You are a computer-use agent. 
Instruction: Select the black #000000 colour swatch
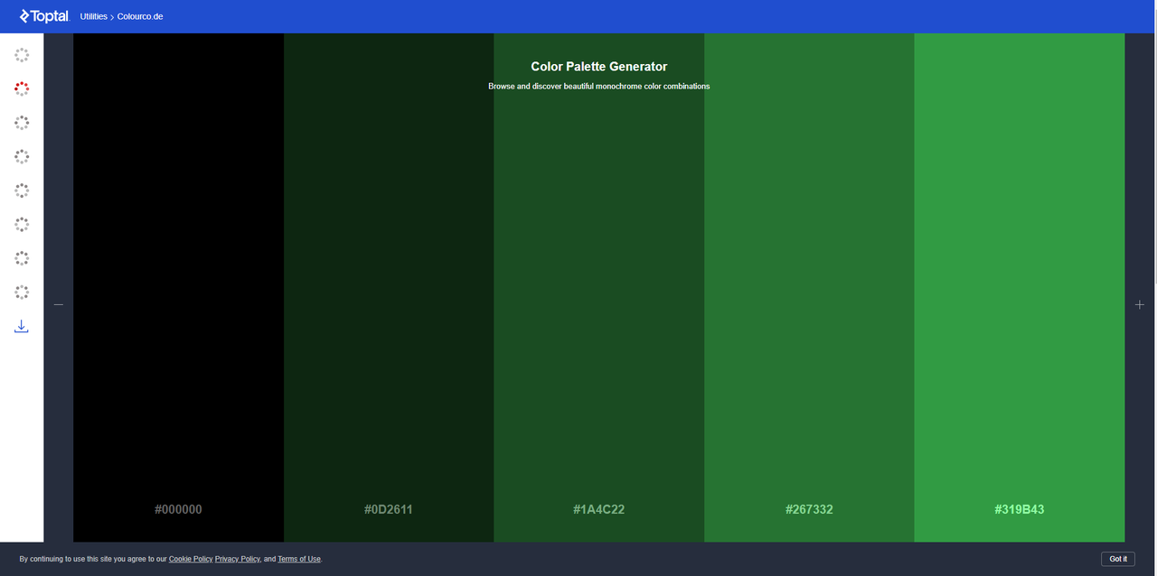pos(178,287)
